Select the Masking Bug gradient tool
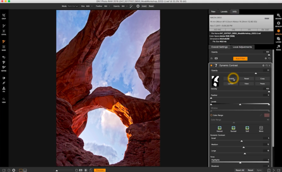Viewport: 282px width, 172px height. click(4, 47)
